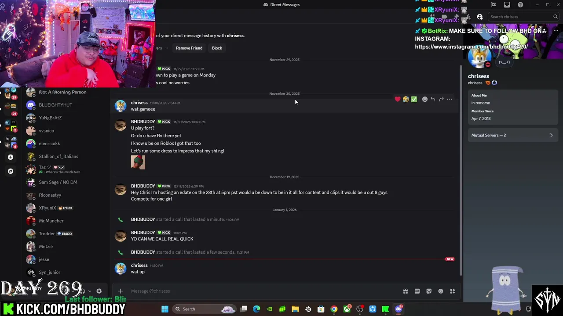Click the Remove Friend button
The width and height of the screenshot is (563, 316).
[x=189, y=48]
